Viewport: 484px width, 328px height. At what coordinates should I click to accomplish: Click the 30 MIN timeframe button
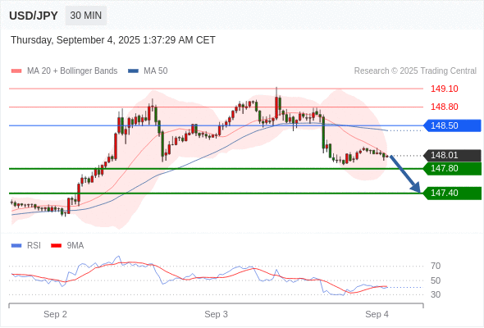coord(86,16)
